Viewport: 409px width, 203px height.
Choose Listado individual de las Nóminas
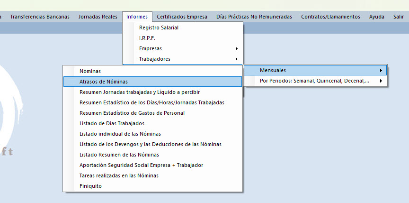click(x=120, y=134)
